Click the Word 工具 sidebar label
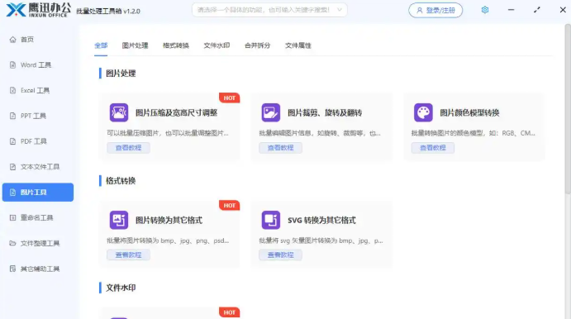Viewport: 571px width, 319px height. pos(36,64)
